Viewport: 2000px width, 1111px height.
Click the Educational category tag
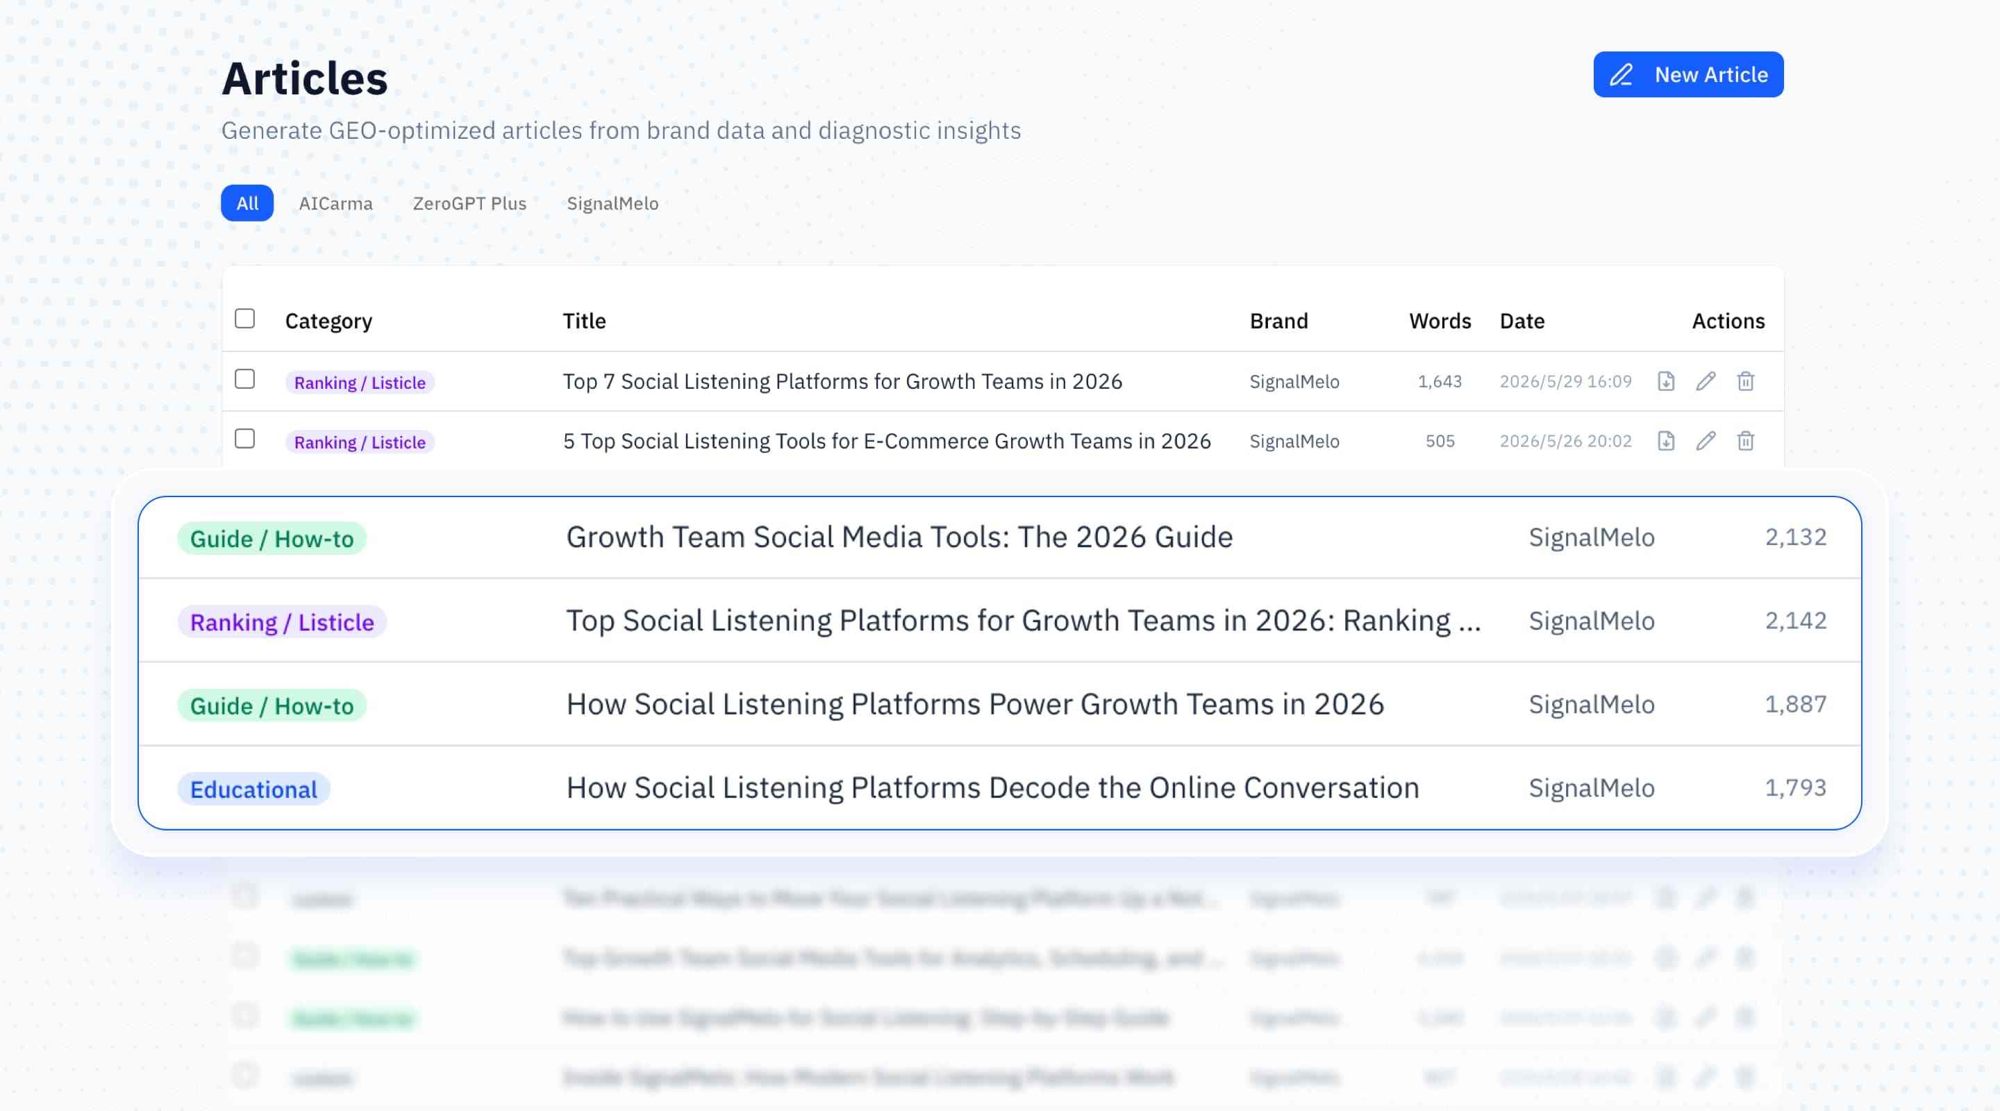254,789
